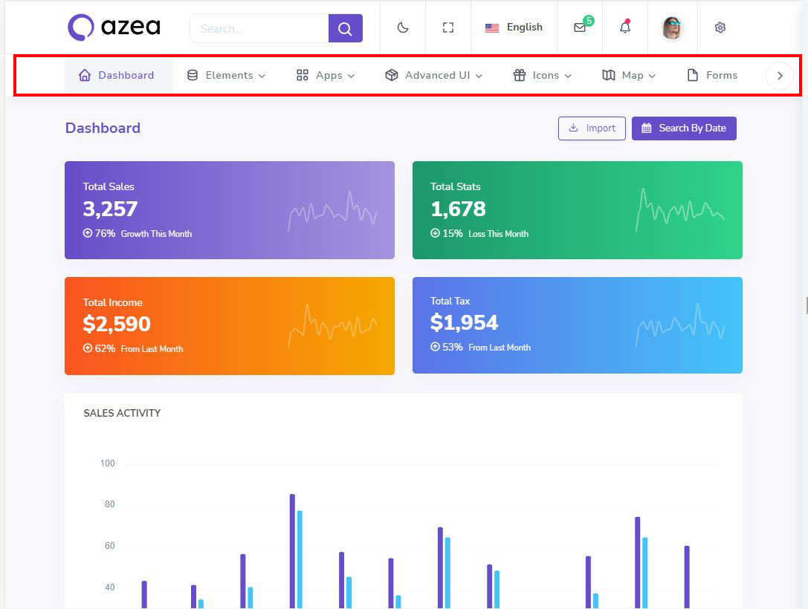
Task: Go to the Forms menu item
Action: (712, 75)
